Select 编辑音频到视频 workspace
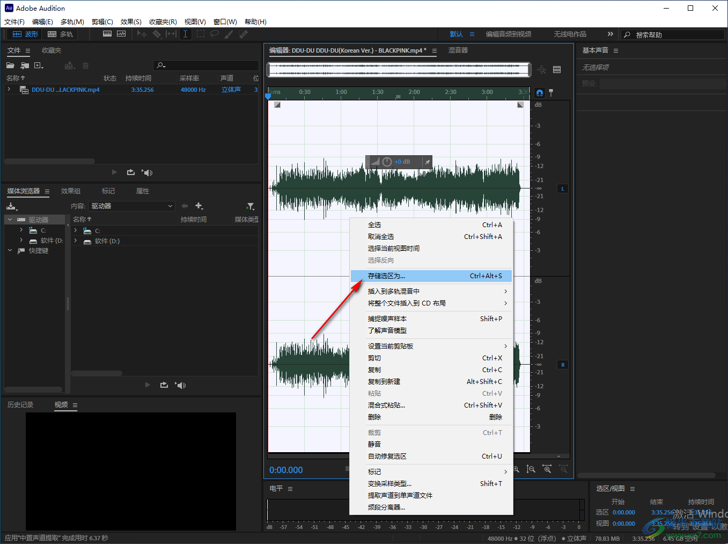728x544 pixels. pos(509,34)
